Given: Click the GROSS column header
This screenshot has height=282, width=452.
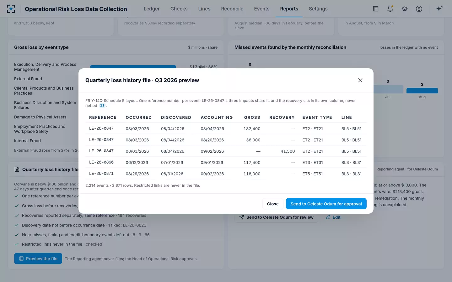Looking at the screenshot, I should 252,118.
